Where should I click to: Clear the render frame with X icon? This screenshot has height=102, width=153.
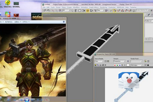pos(105,65)
